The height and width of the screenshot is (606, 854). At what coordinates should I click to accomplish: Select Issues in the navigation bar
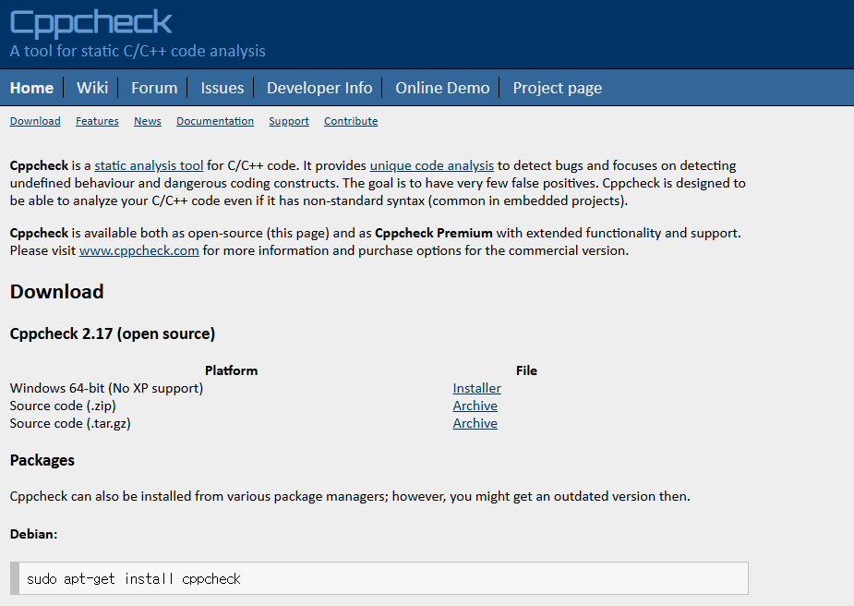[223, 88]
